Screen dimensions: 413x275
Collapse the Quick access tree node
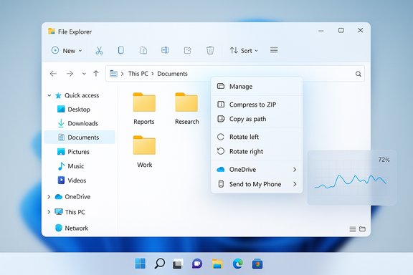click(x=49, y=95)
